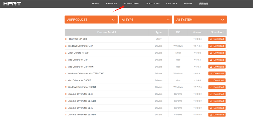Download Chrome Drivers for SL43
This screenshot has width=253, height=118.
point(217,94)
